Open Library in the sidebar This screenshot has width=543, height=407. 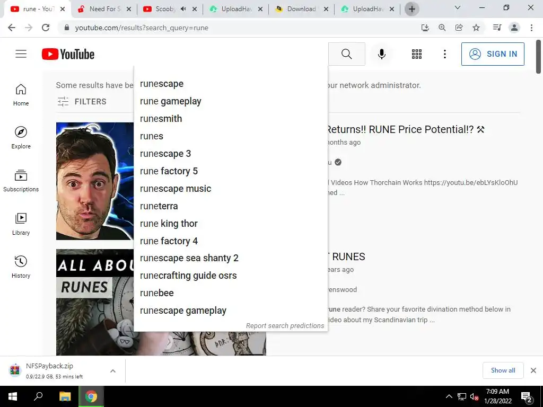tap(21, 224)
